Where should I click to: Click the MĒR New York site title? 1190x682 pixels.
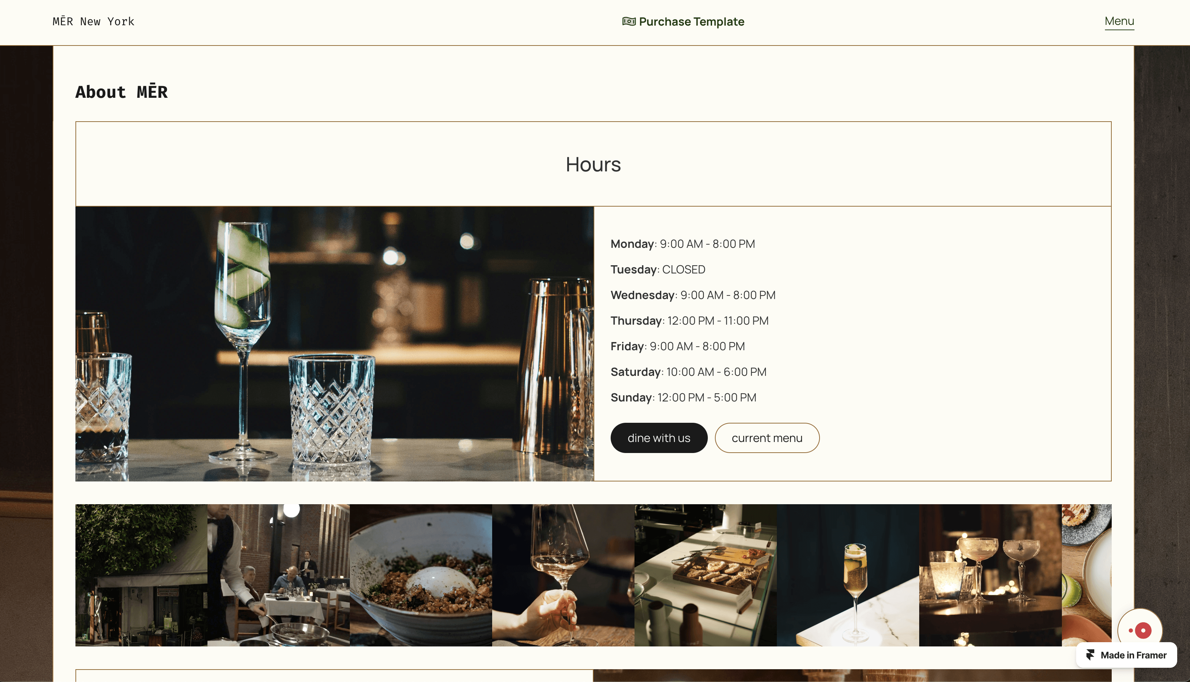click(x=93, y=22)
